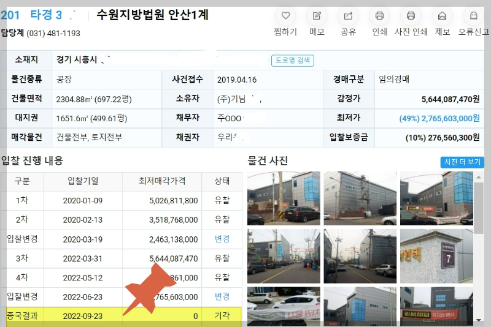Click bid date 2020-01-09
The height and width of the screenshot is (327, 491).
click(x=83, y=200)
